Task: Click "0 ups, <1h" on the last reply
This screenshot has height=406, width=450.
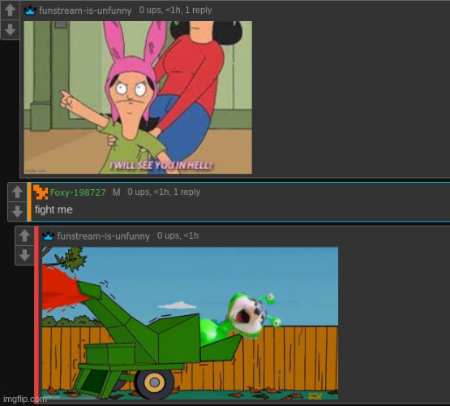Action: pos(178,236)
